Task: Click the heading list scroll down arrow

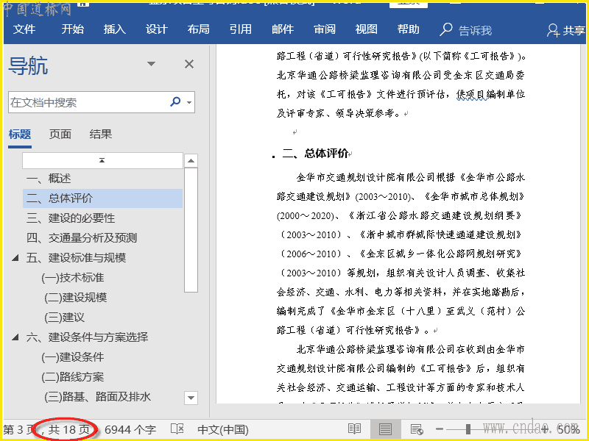Action: (x=191, y=398)
